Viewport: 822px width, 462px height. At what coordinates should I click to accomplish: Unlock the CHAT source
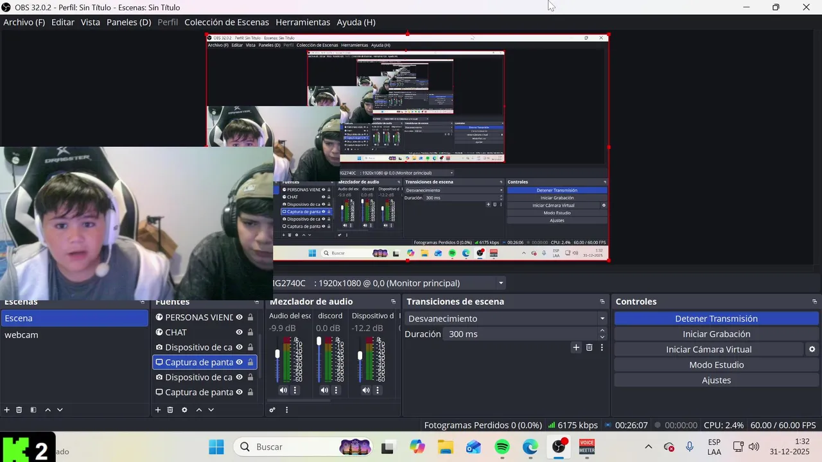tap(250, 332)
